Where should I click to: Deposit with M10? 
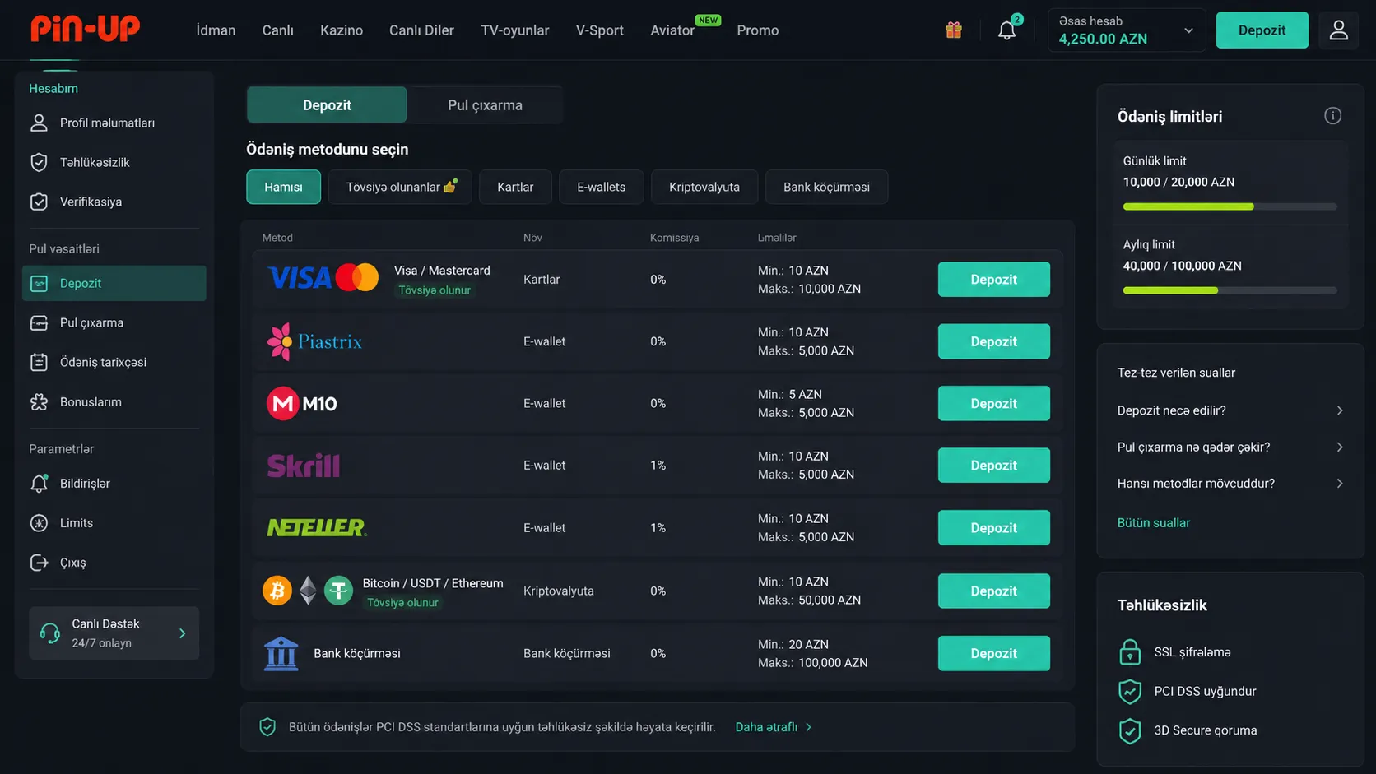994,403
